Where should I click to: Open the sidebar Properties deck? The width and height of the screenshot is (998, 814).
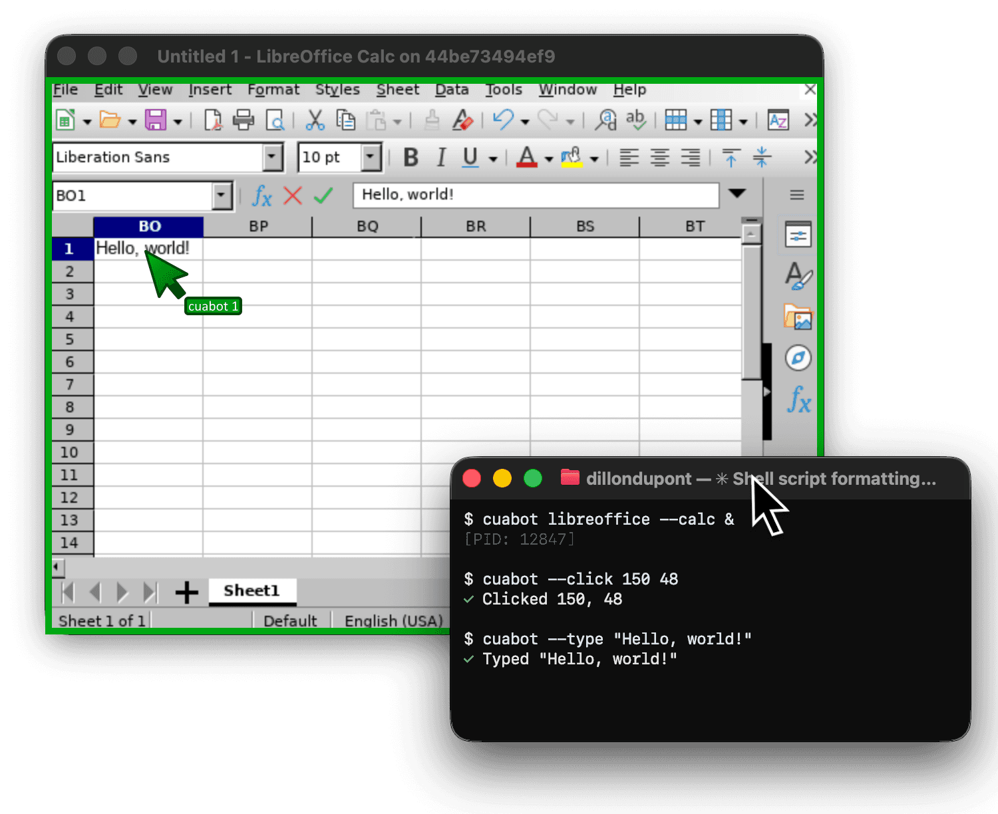pos(798,235)
